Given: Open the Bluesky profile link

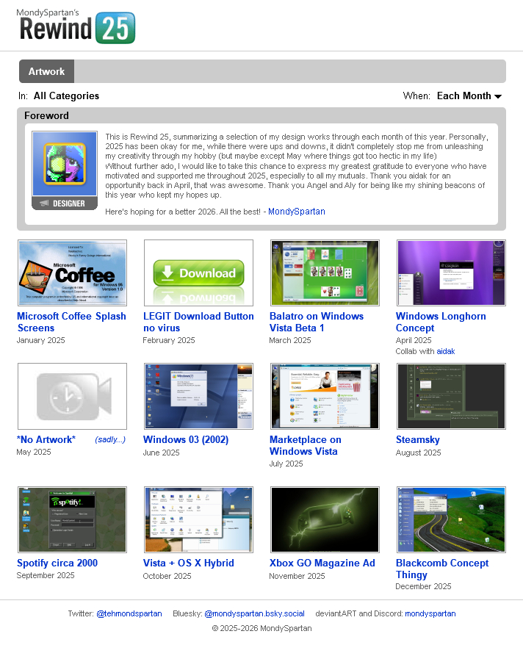Looking at the screenshot, I should coord(254,613).
